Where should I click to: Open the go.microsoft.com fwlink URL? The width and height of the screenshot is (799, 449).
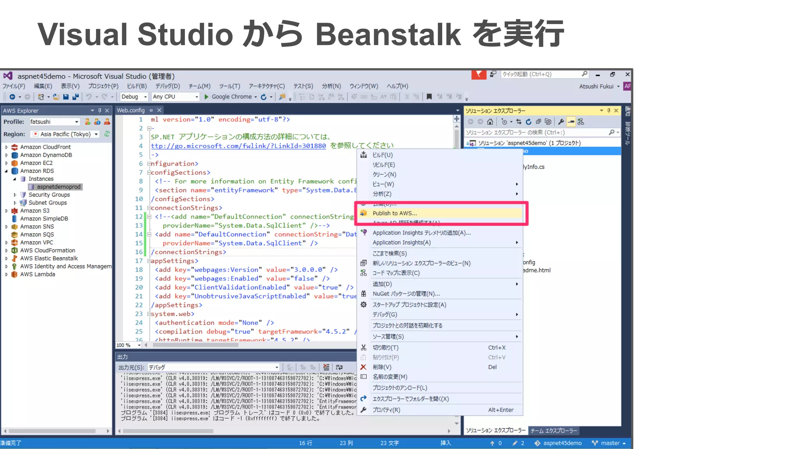238,146
